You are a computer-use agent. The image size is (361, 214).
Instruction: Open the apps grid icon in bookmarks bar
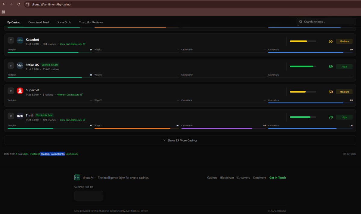(3, 12)
